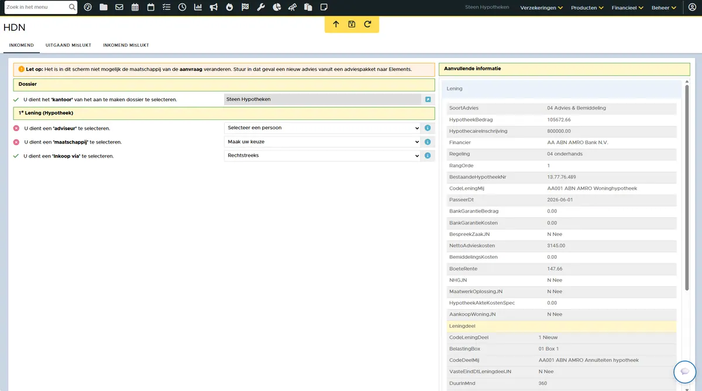This screenshot has height=391, width=702.
Task: Expand the Verzekeringen menu
Action: (x=541, y=8)
